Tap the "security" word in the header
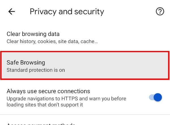 [x=90, y=12]
